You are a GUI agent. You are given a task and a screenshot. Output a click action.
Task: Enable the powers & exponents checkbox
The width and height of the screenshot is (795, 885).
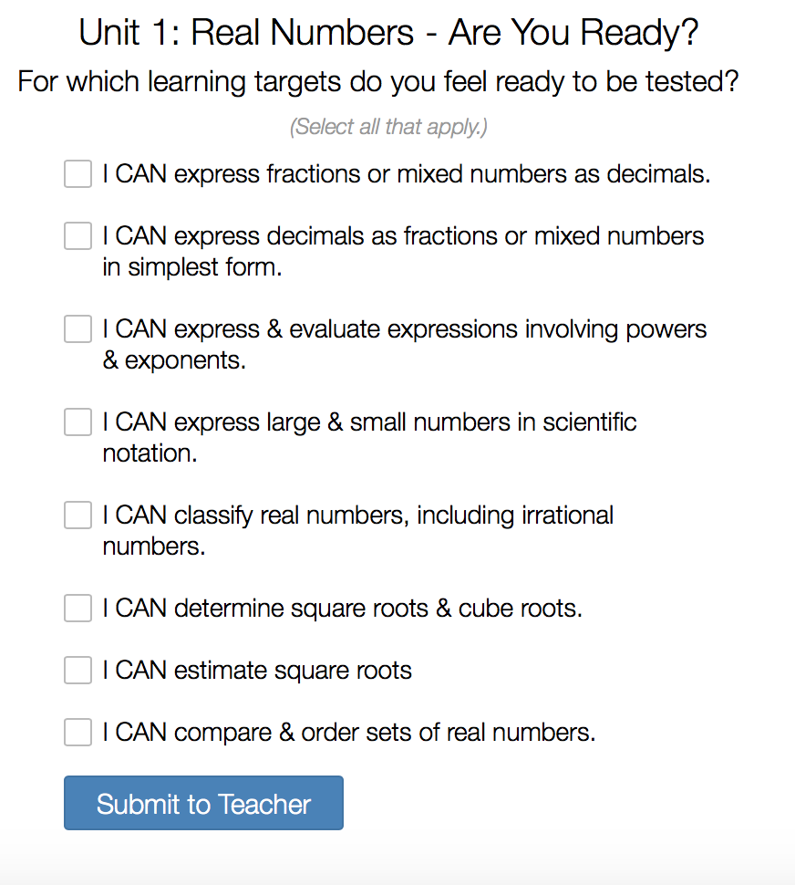78,329
